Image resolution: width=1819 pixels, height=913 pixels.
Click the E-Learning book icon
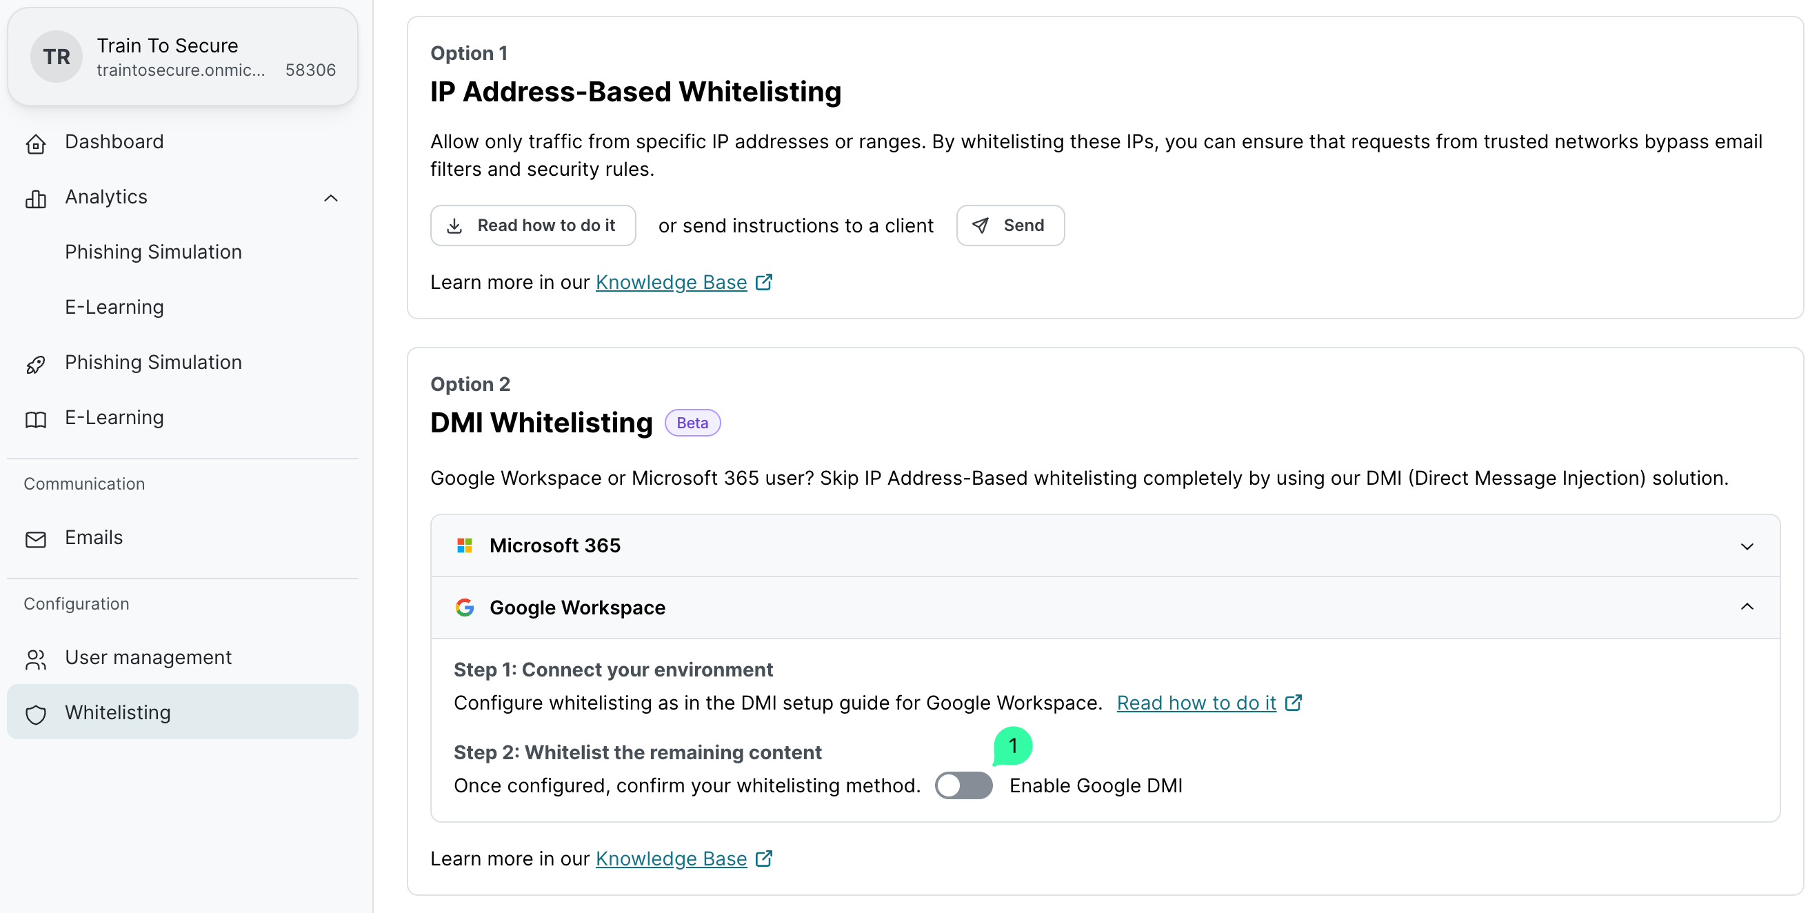coord(35,419)
